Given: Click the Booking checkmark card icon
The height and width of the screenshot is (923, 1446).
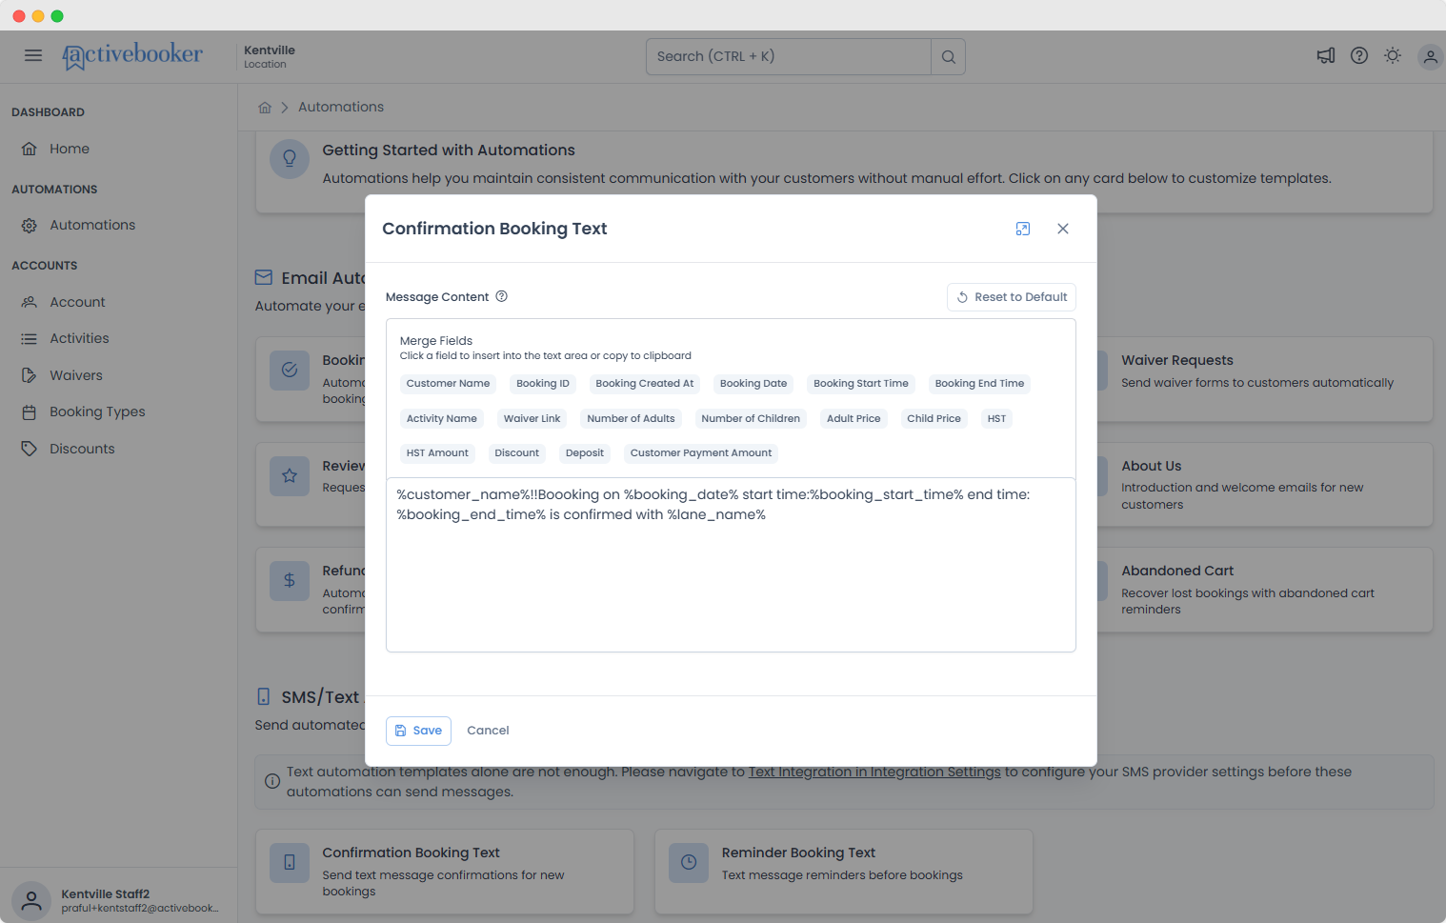Looking at the screenshot, I should (x=290, y=370).
